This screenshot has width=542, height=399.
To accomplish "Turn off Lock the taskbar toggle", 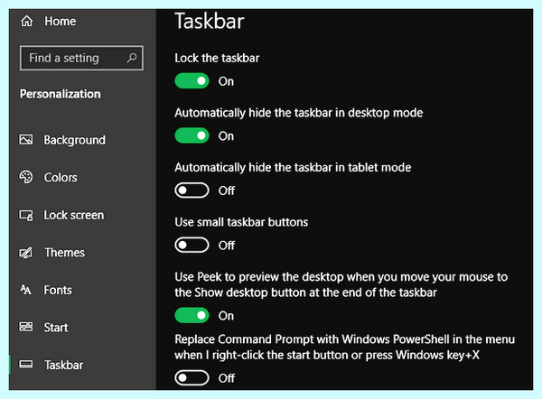I will (x=192, y=81).
